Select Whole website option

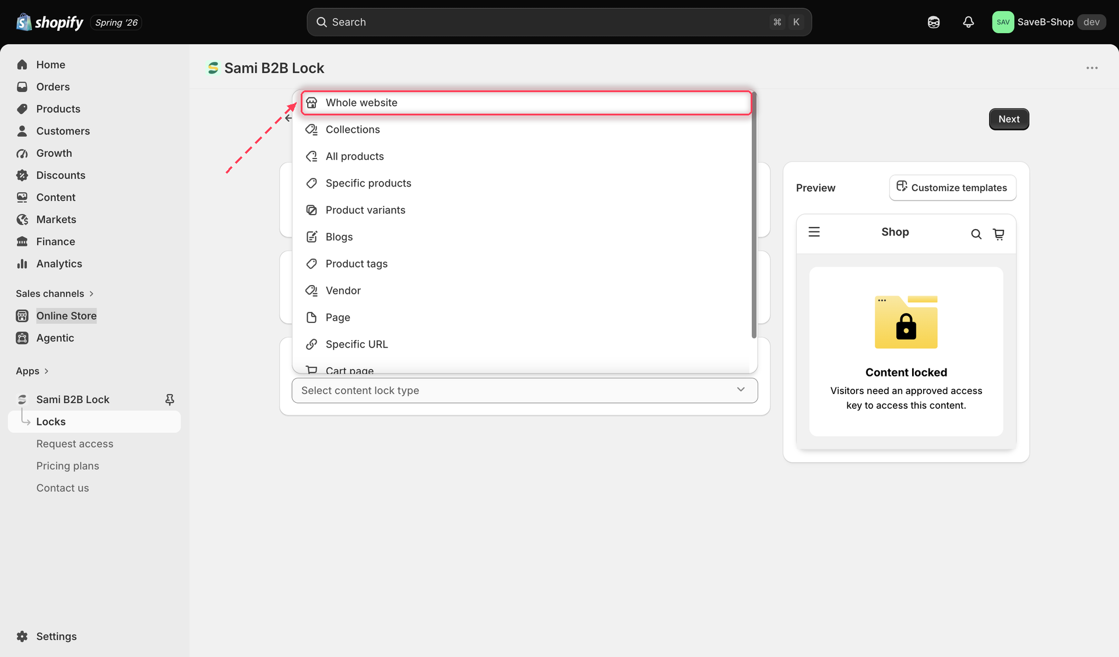coord(526,103)
